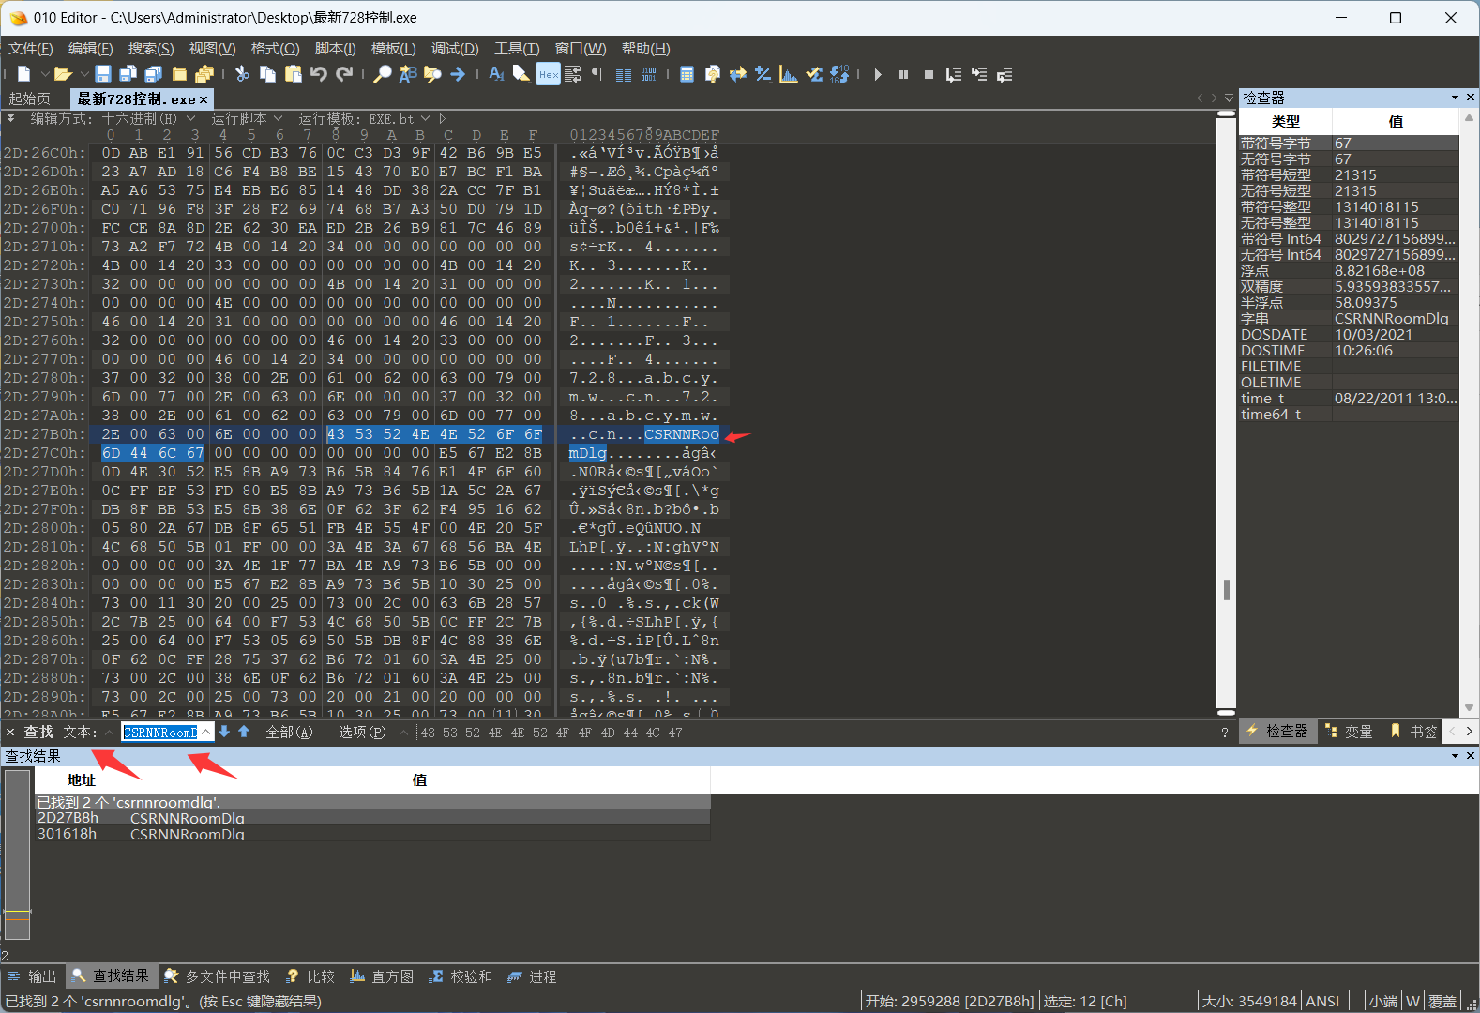Expand the 编辑方式 十六进制 dropdown
This screenshot has width=1480, height=1013.
[190, 118]
